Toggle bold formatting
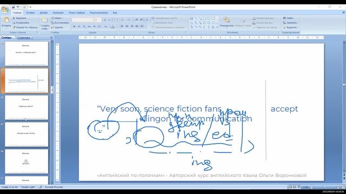The height and width of the screenshot is (194, 346). click(x=74, y=26)
